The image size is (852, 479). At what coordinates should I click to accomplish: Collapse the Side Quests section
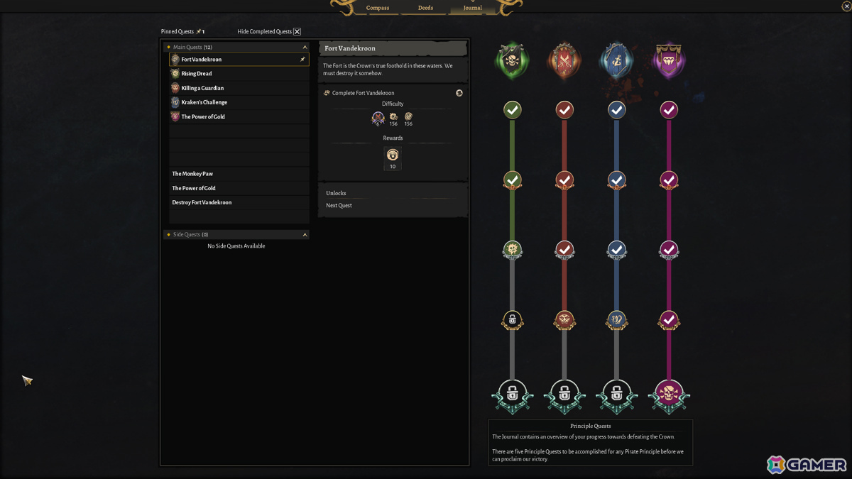(x=305, y=235)
